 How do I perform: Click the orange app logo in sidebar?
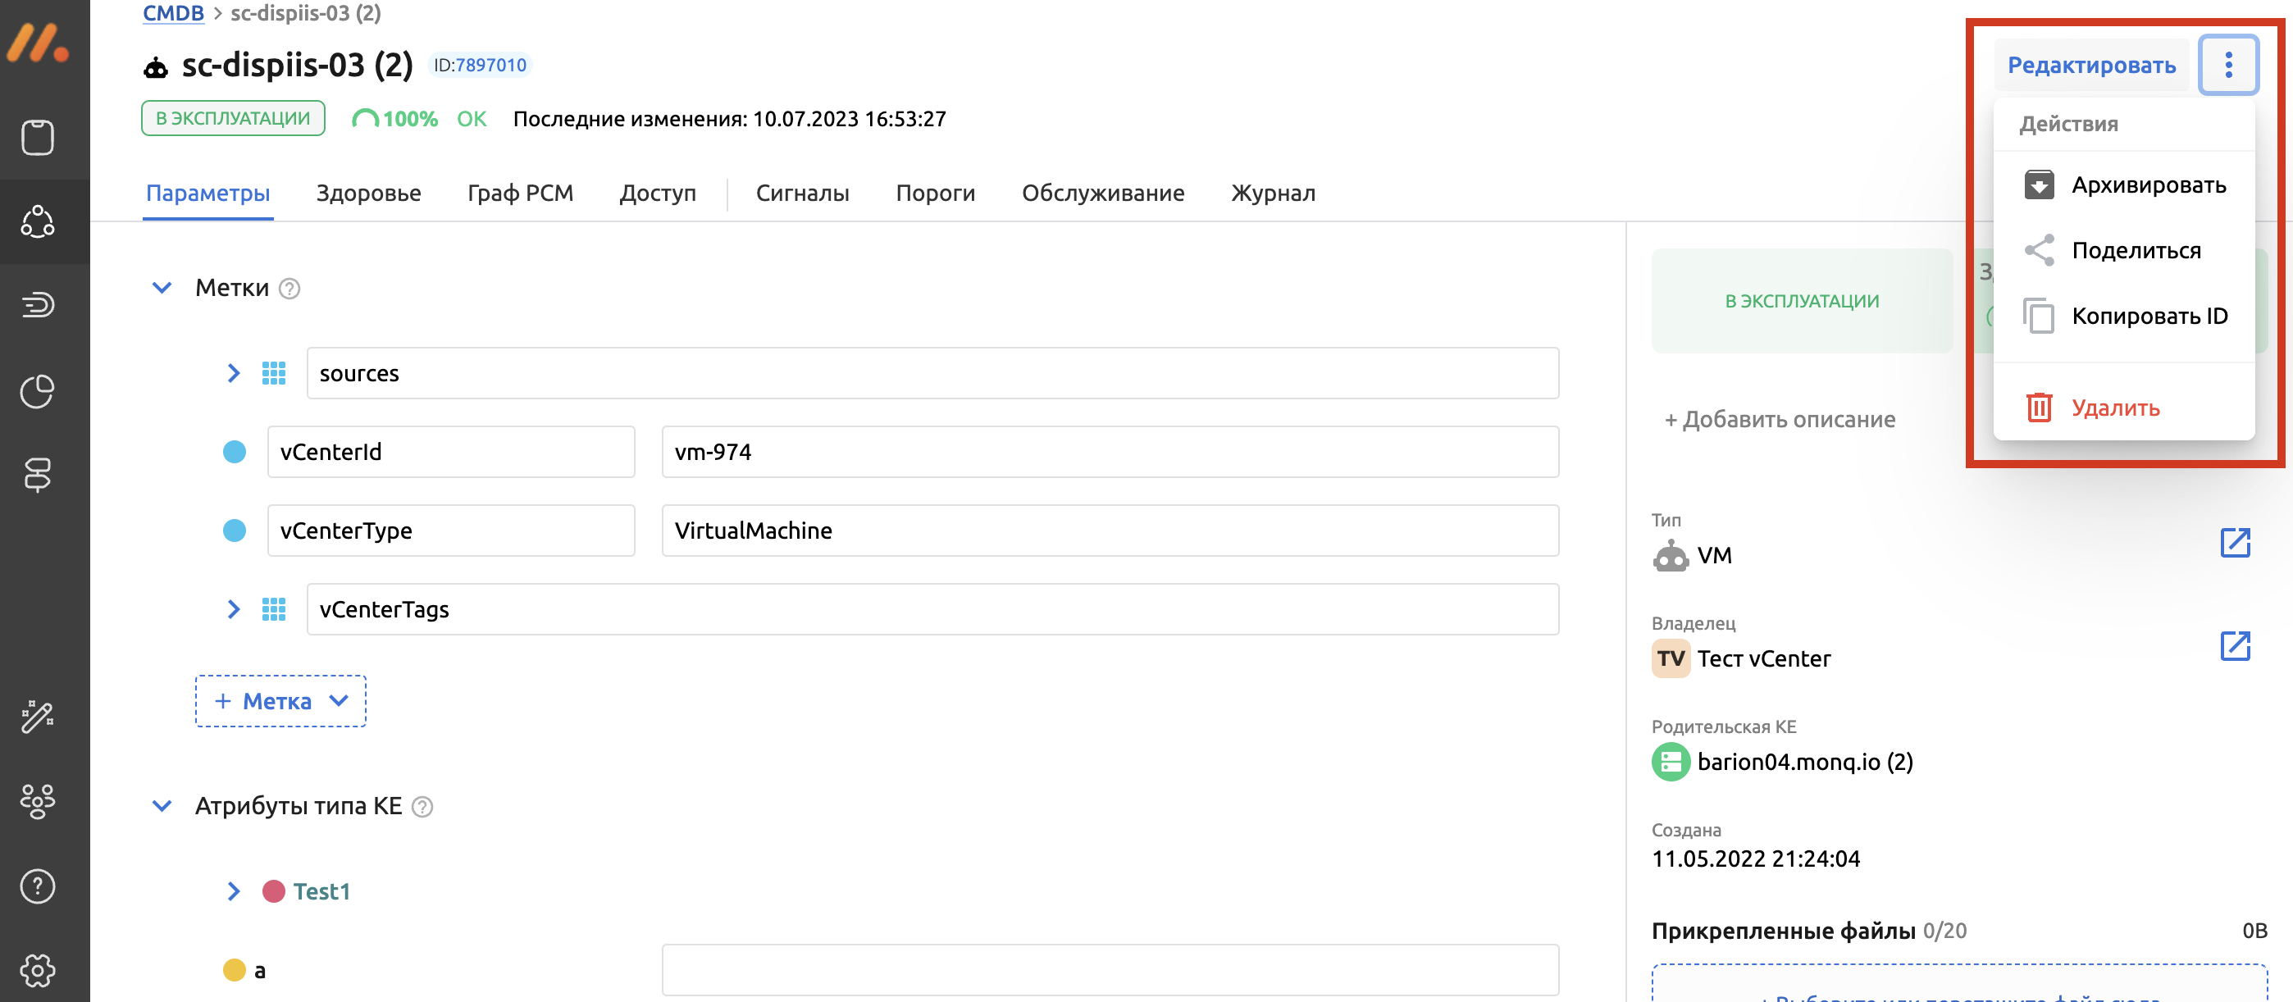pos(38,42)
